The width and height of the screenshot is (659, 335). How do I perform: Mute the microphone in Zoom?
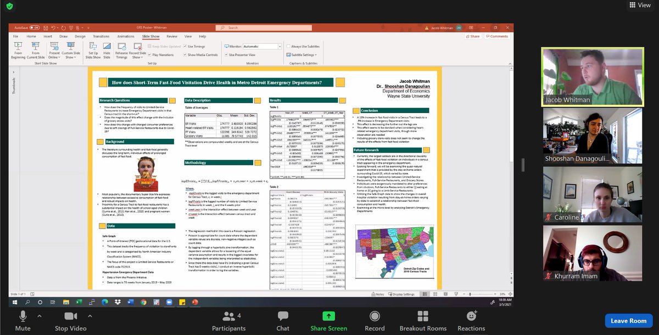click(23, 320)
